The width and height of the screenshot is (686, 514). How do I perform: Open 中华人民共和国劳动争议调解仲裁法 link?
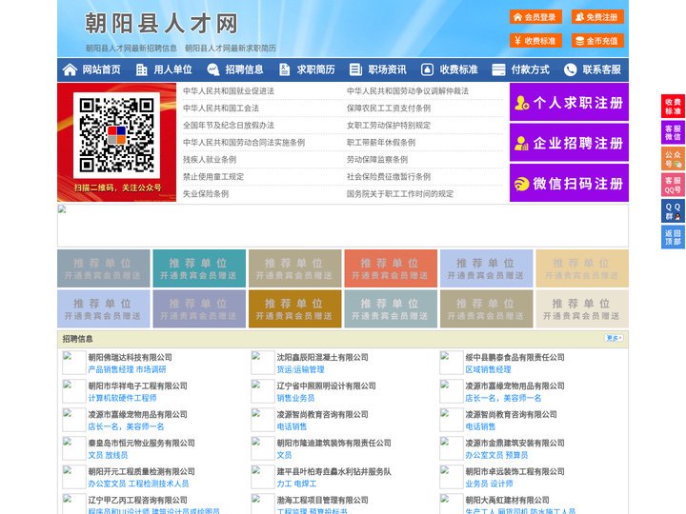[408, 91]
